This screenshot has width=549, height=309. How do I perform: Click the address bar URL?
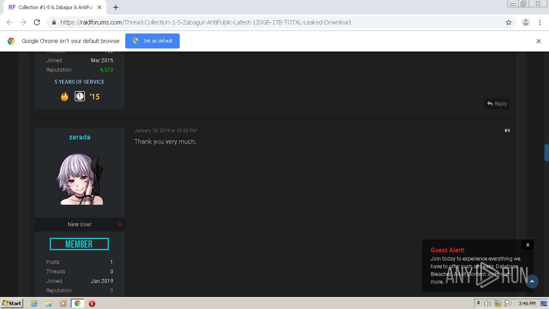[205, 22]
